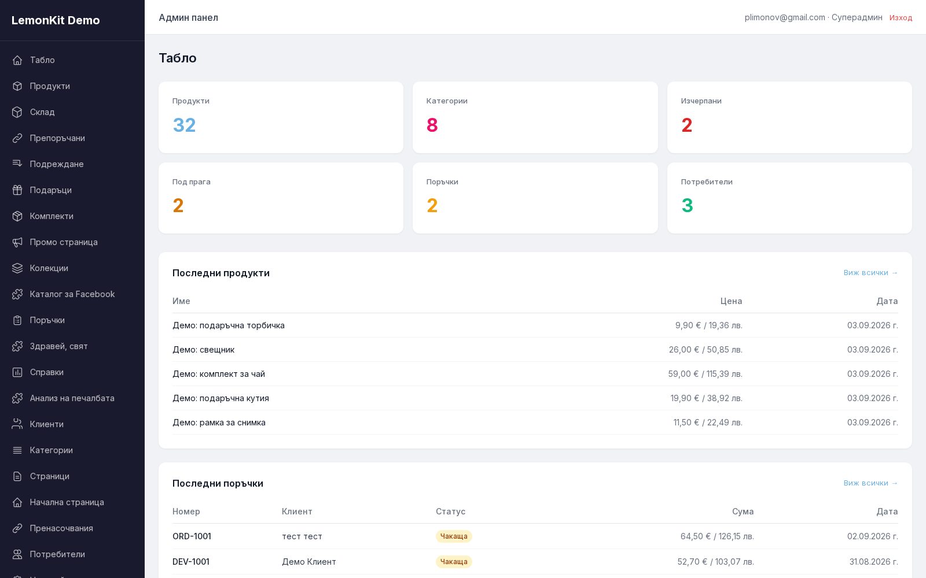Viewport: 926px width, 578px height.
Task: Log out with the Изход link
Action: [901, 18]
